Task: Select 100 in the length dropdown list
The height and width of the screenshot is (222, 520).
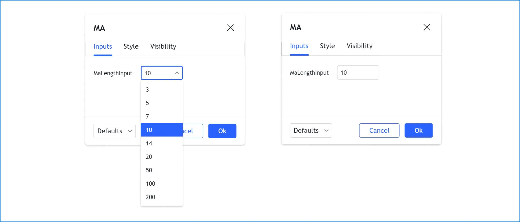Action: 161,184
